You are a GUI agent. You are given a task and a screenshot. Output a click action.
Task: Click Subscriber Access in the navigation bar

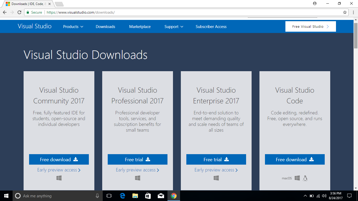[211, 26]
